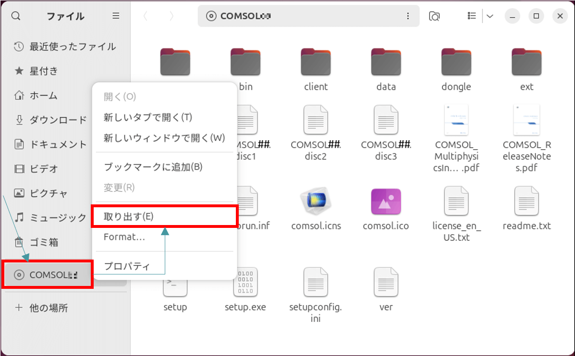575x356 pixels.
Task: Select the setup.exe binary file
Action: (x=245, y=283)
